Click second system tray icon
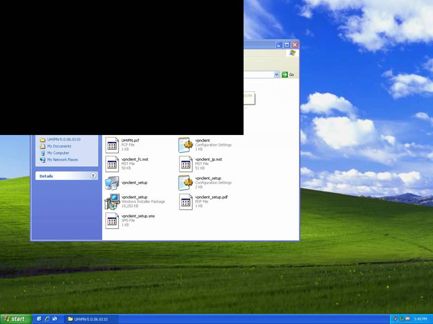This screenshot has height=324, width=433. tap(401, 319)
